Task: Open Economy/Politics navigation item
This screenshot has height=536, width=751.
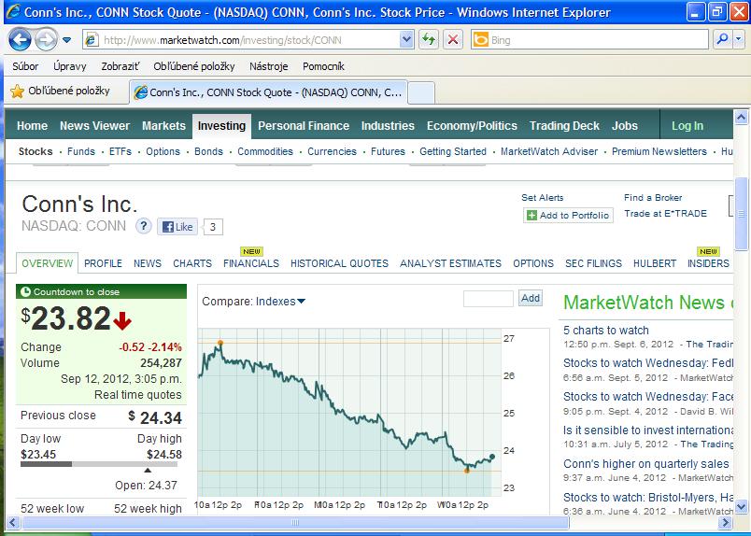Action: (x=472, y=126)
